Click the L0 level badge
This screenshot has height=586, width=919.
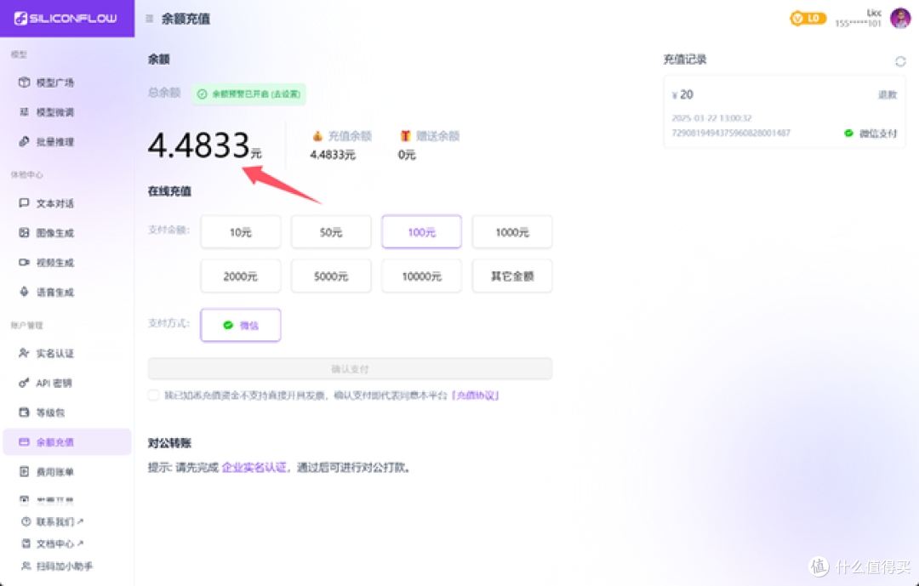coord(808,18)
